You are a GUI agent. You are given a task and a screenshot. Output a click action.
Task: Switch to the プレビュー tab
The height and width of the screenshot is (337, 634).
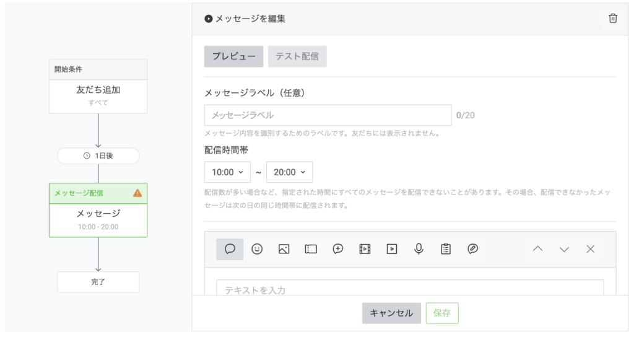[233, 56]
